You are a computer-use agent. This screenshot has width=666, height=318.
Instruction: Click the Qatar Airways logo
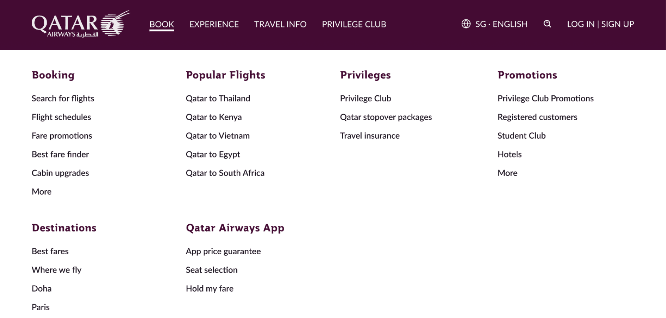click(x=81, y=24)
